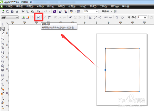Import a file

(61, 11)
